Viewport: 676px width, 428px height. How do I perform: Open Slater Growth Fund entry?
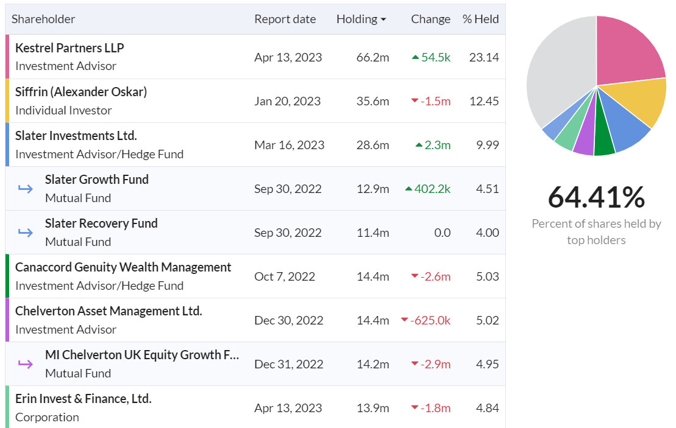pos(96,180)
